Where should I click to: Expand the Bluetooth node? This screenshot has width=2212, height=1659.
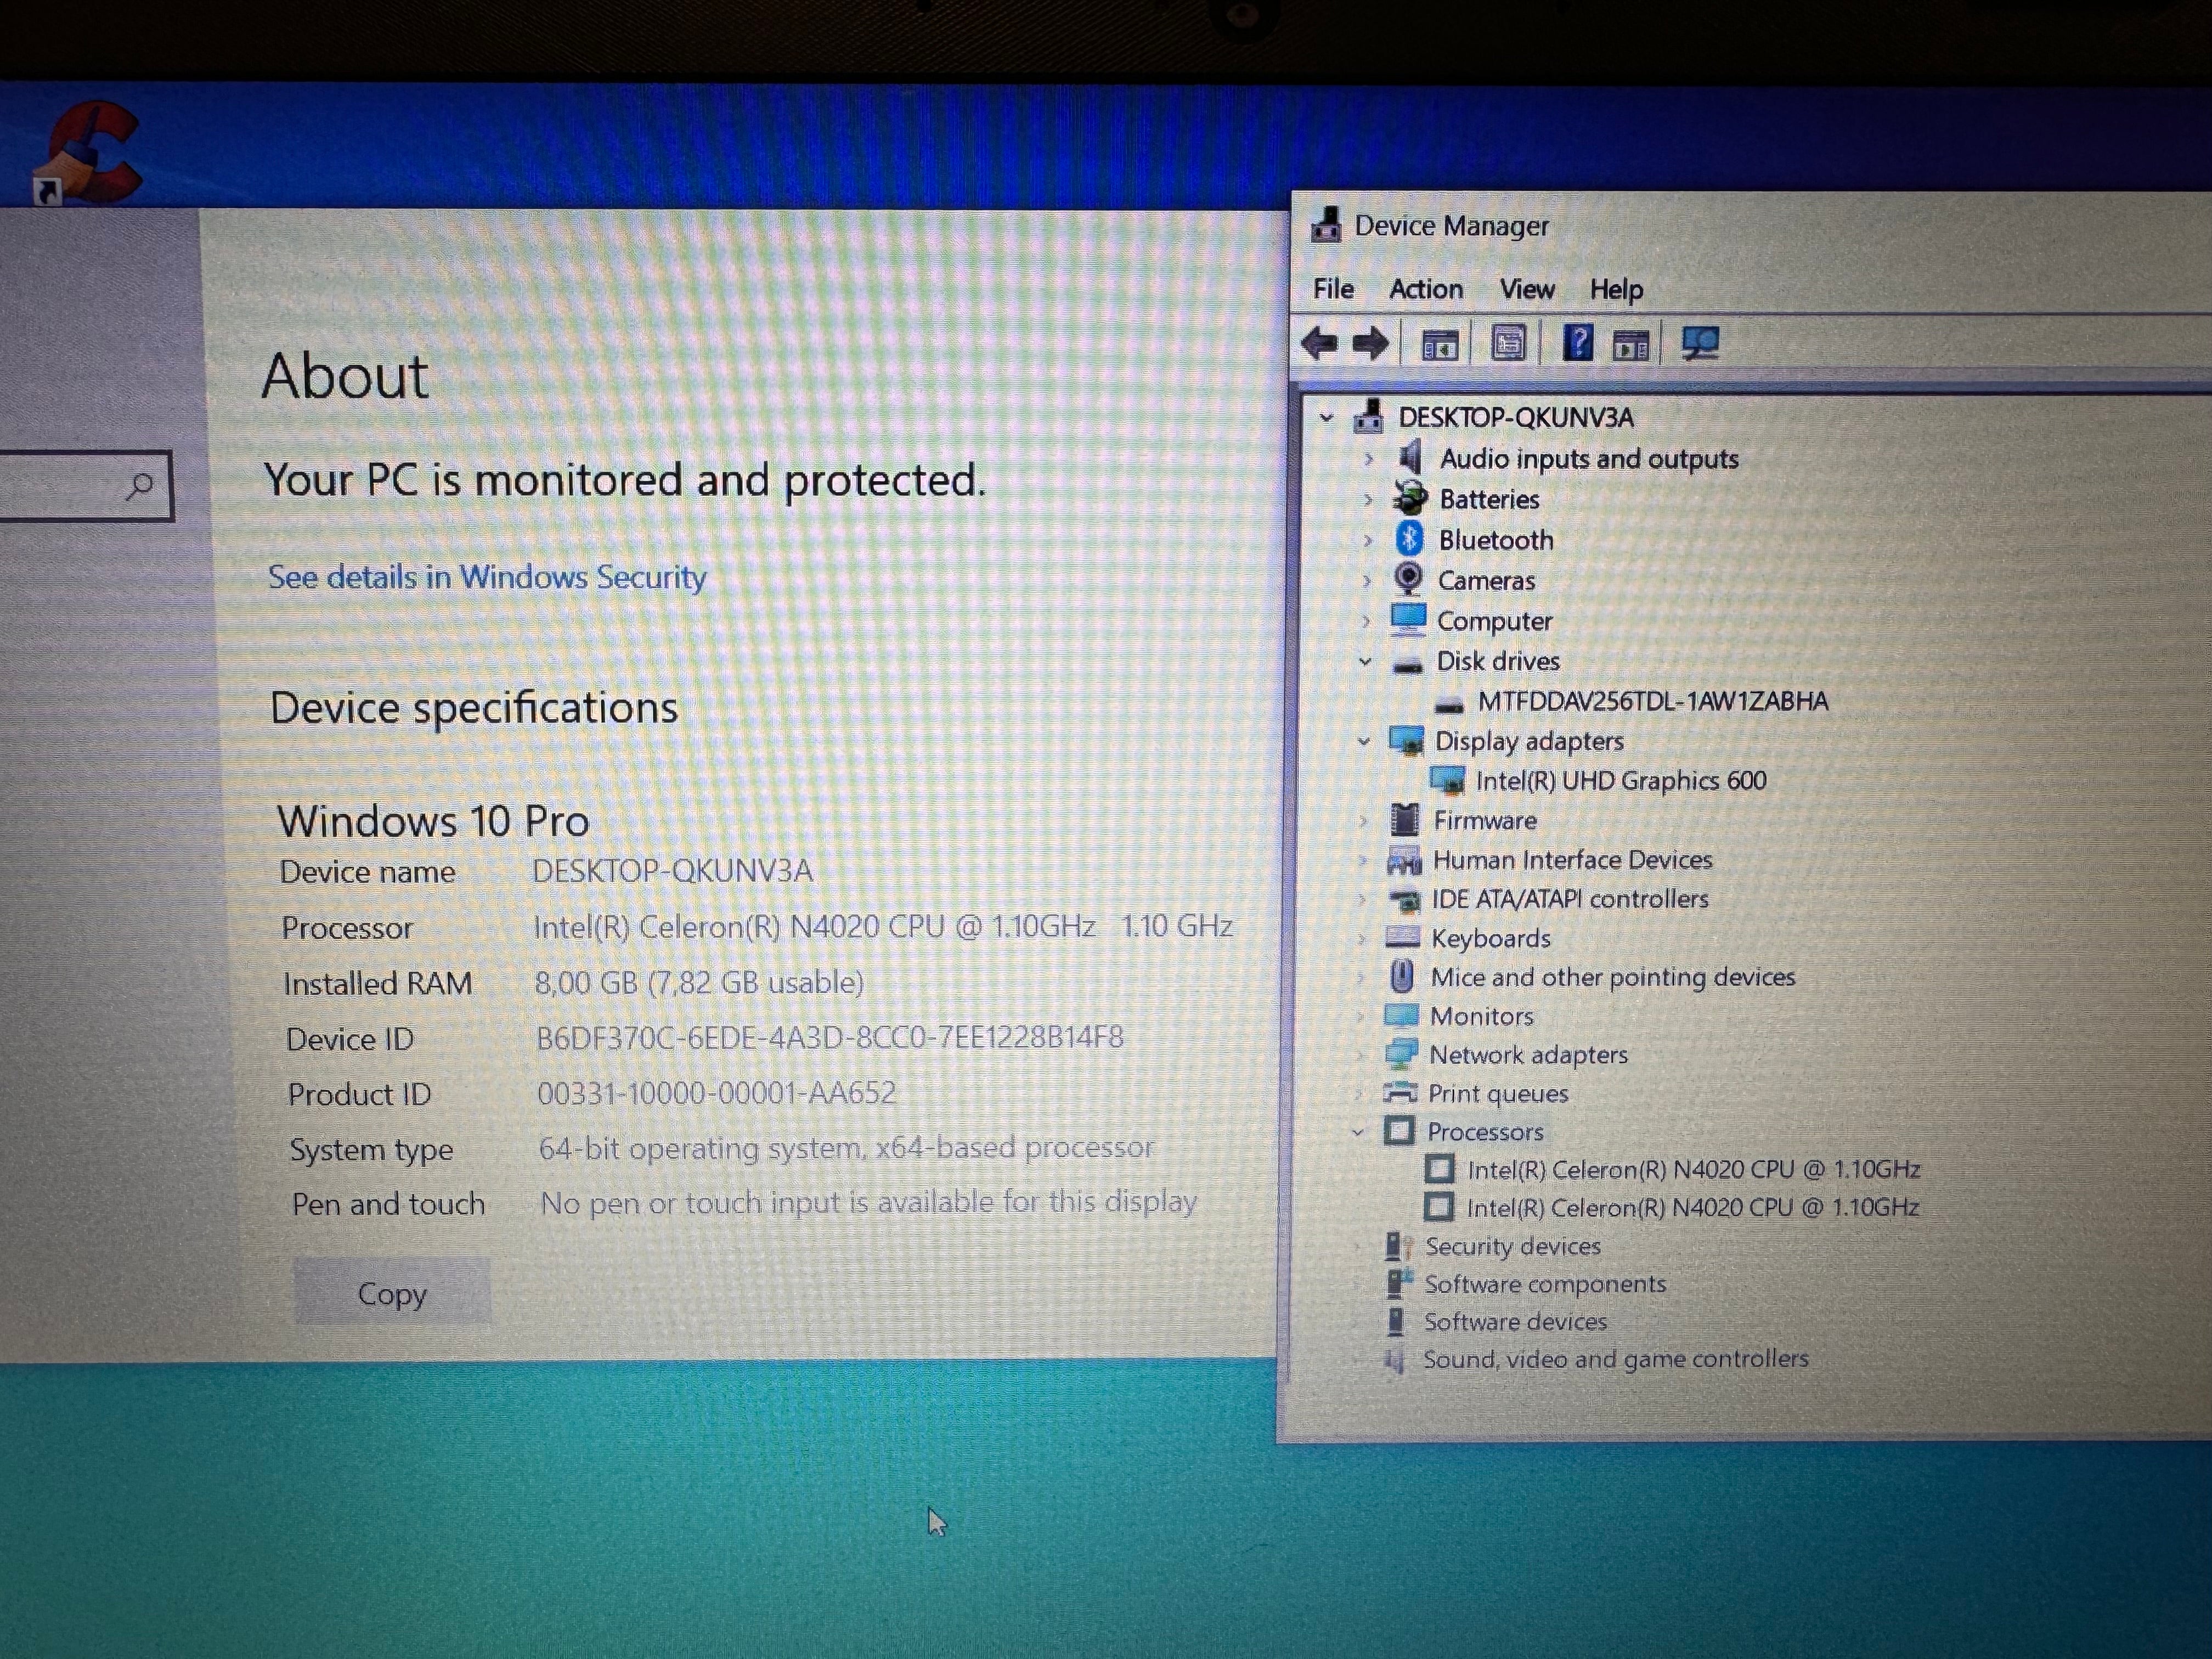coord(1367,540)
